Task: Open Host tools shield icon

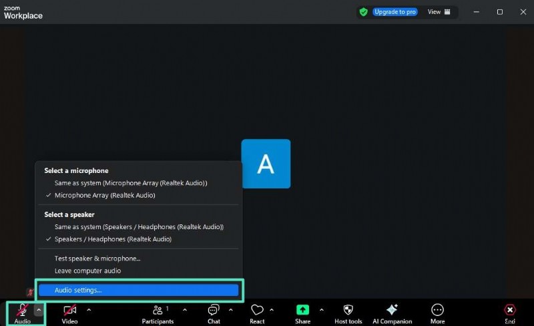Action: click(x=348, y=311)
